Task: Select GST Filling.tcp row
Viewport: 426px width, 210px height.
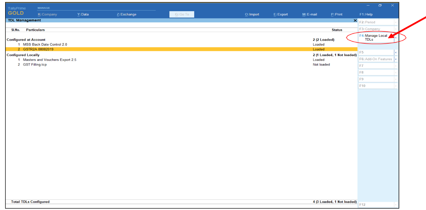Action: tap(181, 65)
